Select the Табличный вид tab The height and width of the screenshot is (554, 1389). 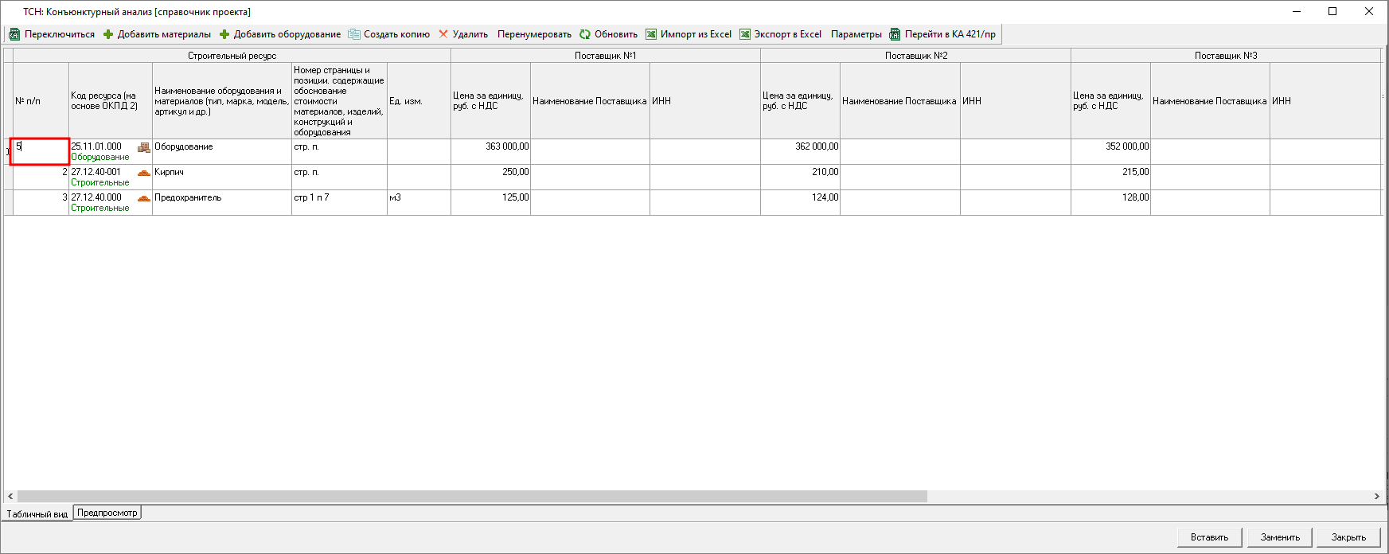point(37,514)
